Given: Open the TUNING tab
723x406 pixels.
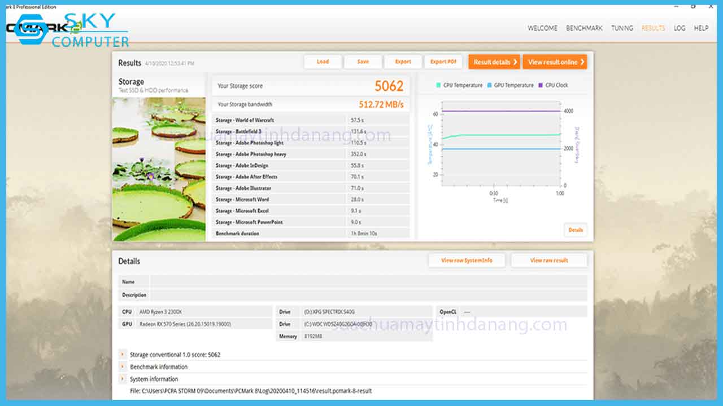Looking at the screenshot, I should [x=622, y=28].
